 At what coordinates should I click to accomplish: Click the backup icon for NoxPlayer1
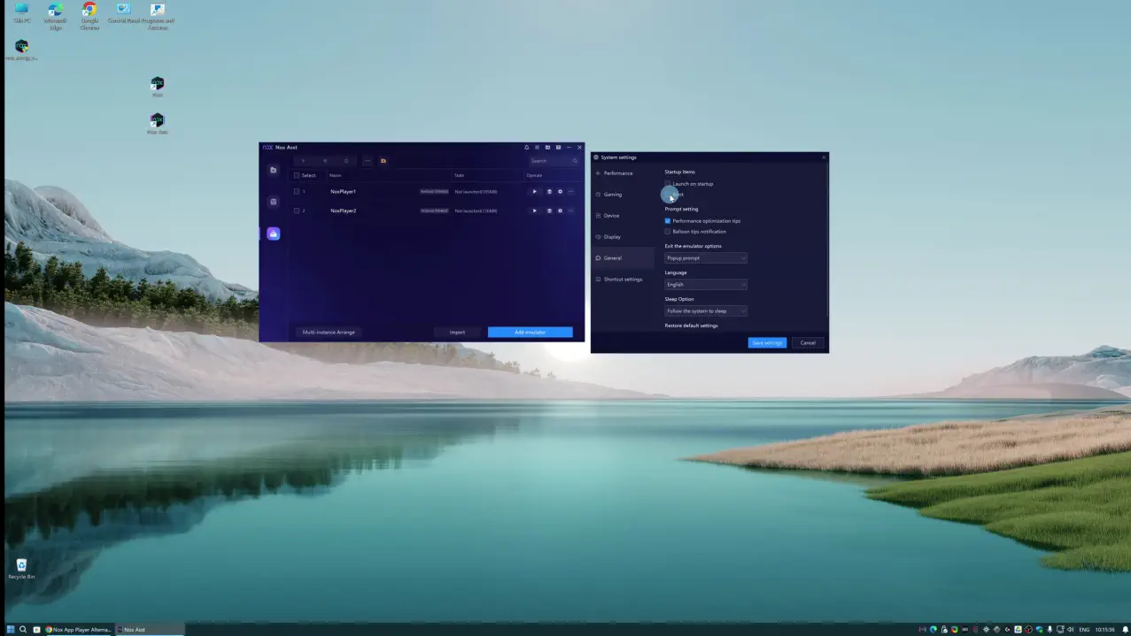(549, 191)
